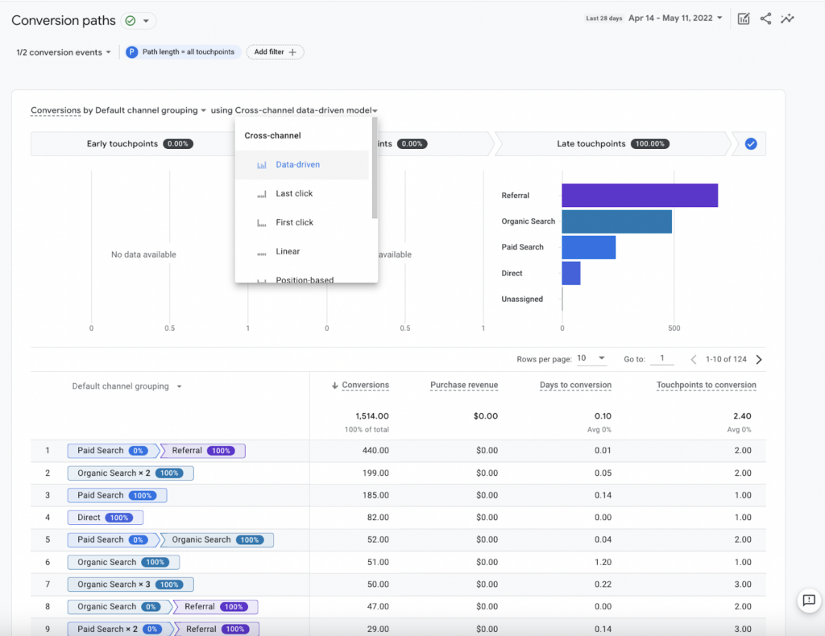Go to next page of table rows
Viewport: 825px width, 636px height.
(x=759, y=360)
